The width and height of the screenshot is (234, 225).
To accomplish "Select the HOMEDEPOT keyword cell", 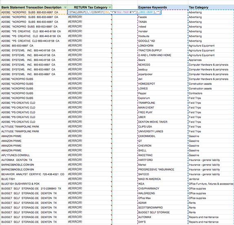I will pyautogui.click(x=163, y=84).
